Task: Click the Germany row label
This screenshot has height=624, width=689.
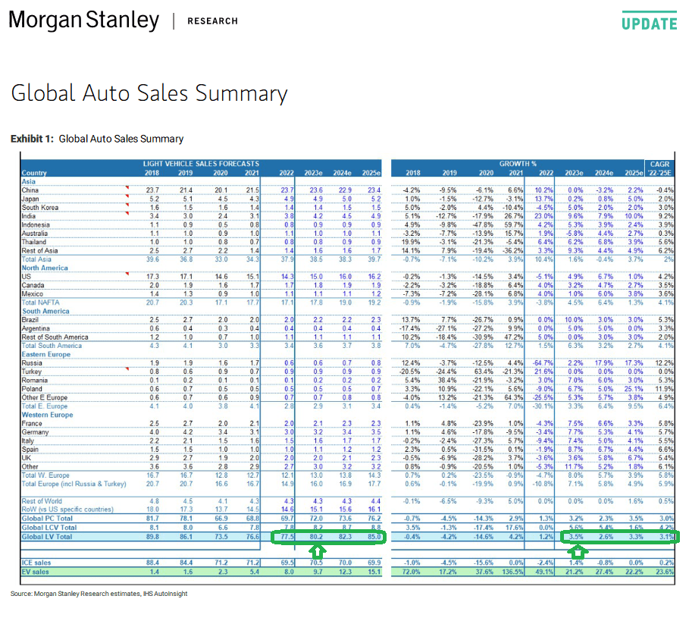Action: click(x=35, y=432)
